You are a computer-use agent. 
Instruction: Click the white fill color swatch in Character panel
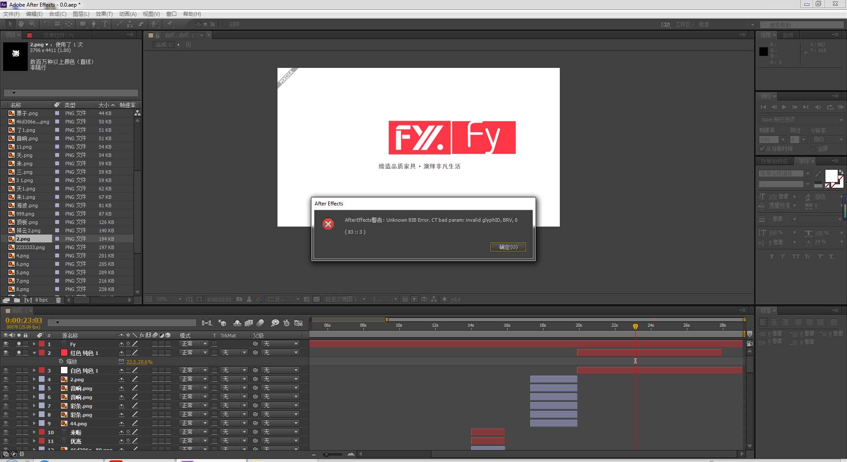[831, 176]
